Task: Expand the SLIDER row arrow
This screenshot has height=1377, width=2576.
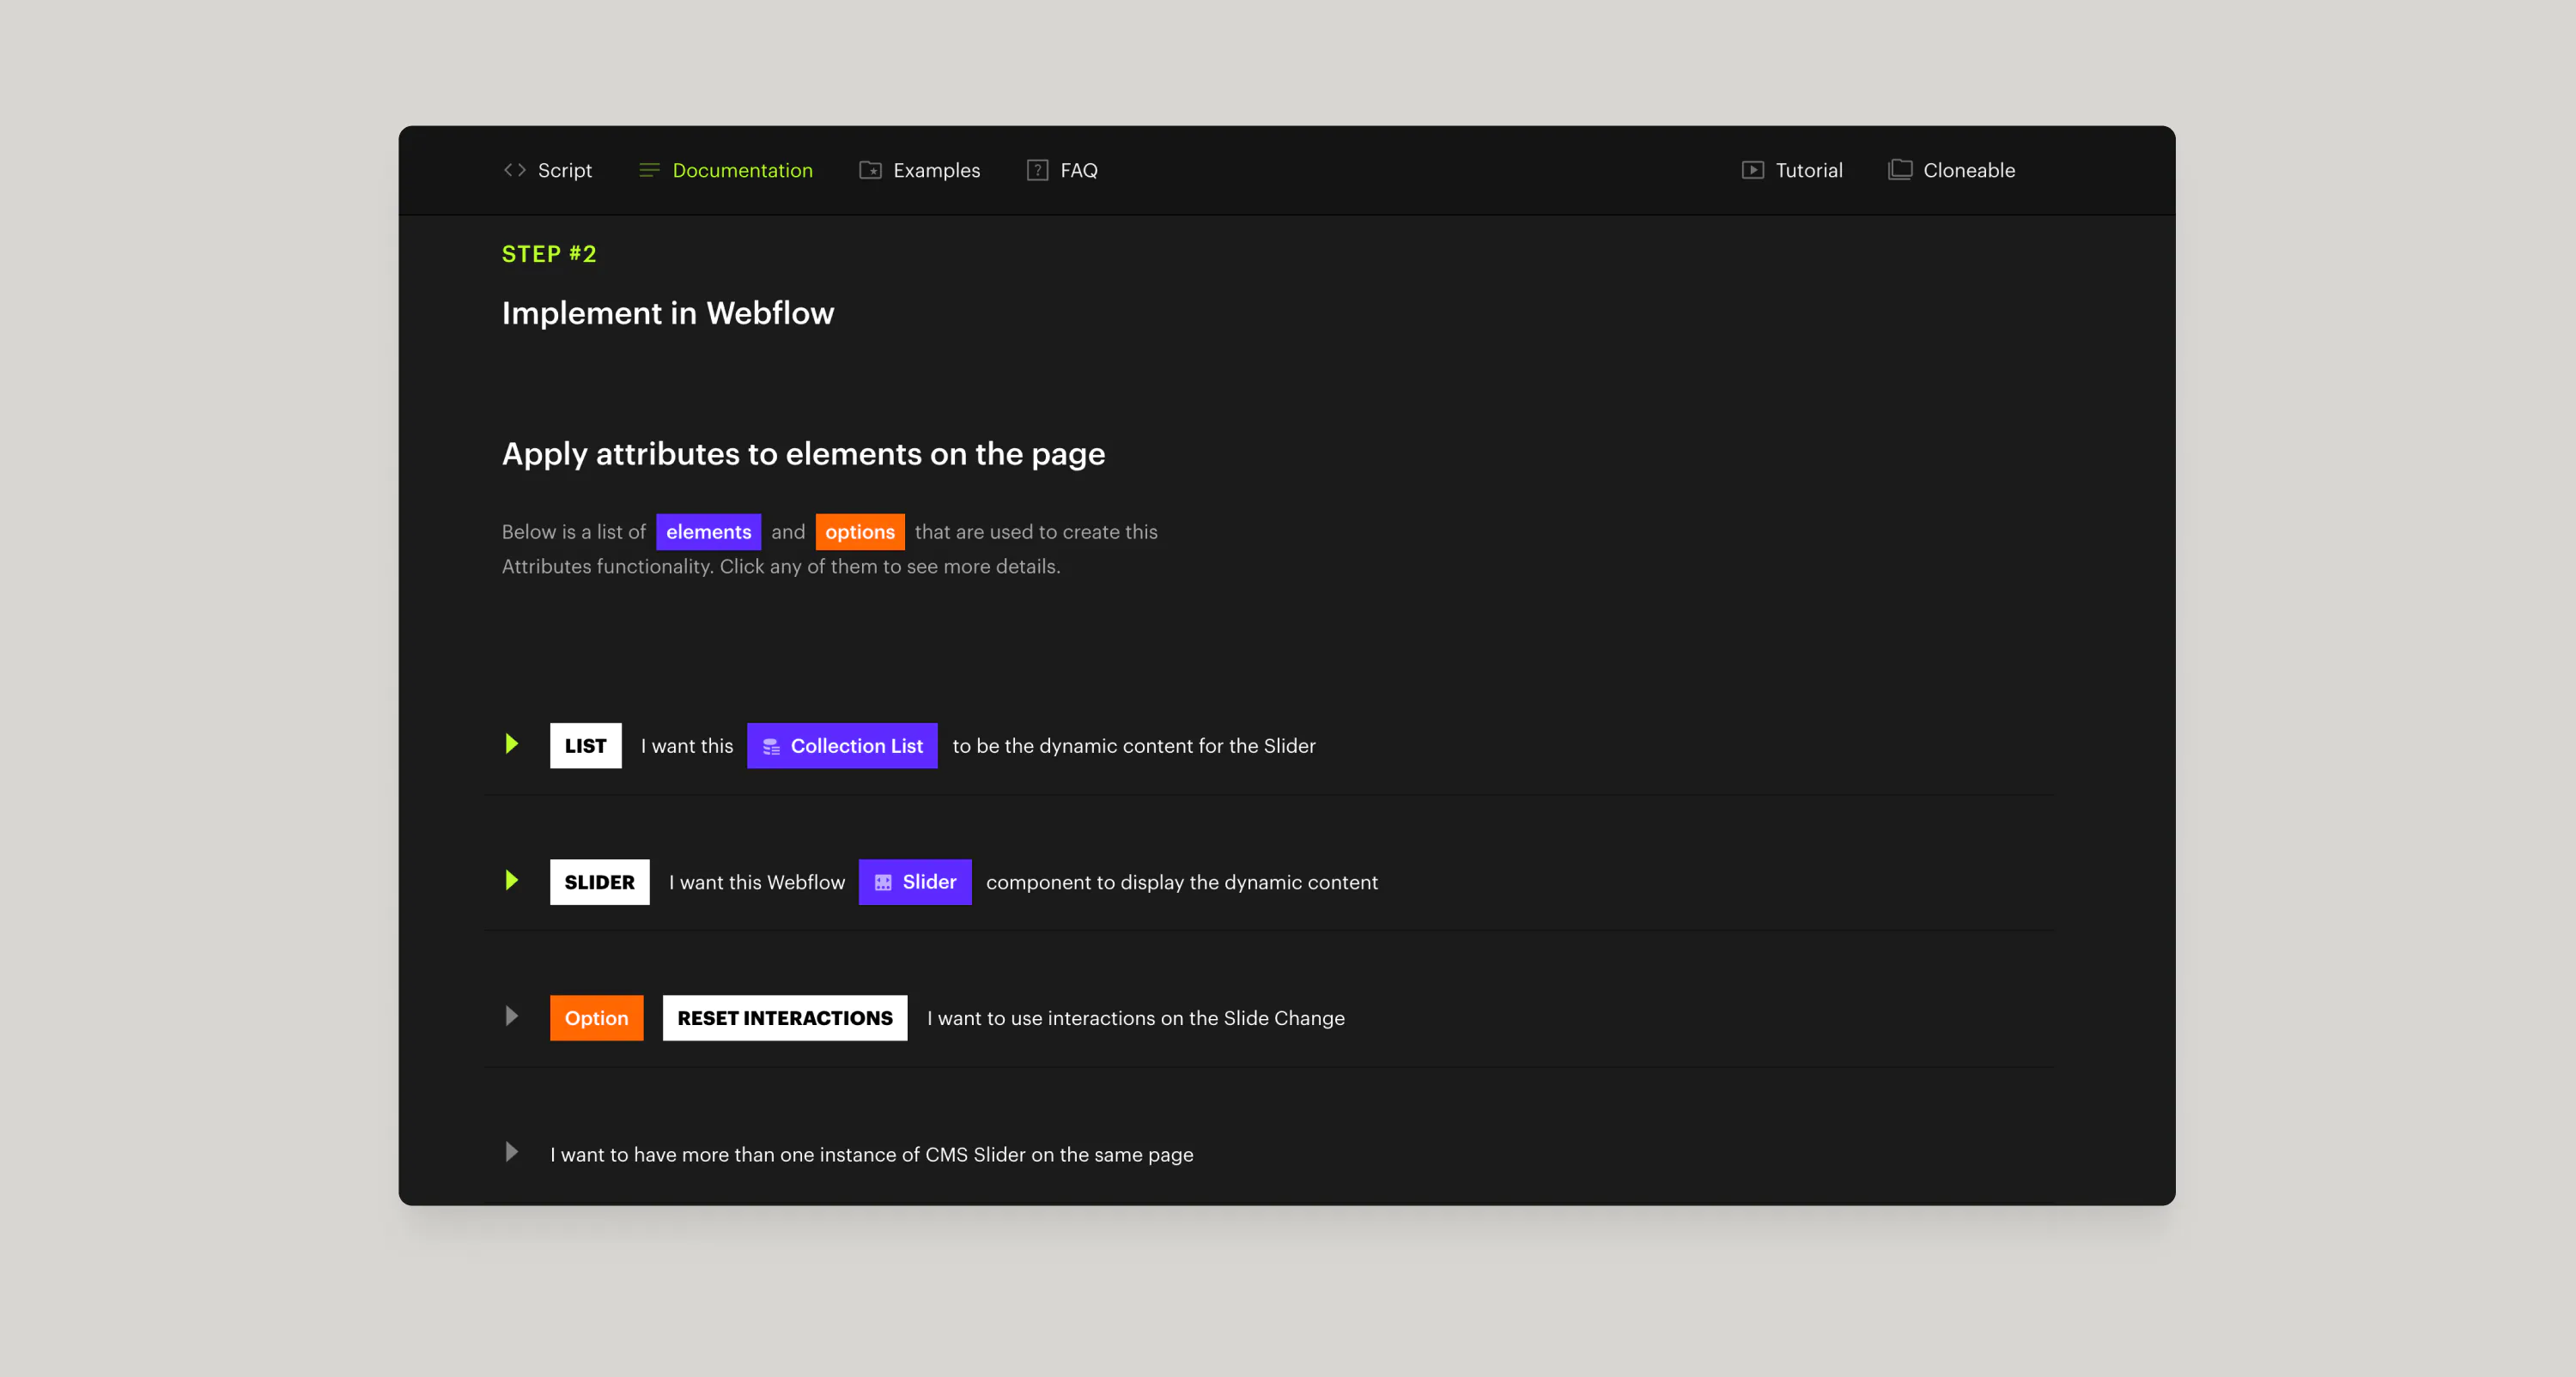Action: pyautogui.click(x=511, y=880)
